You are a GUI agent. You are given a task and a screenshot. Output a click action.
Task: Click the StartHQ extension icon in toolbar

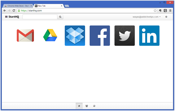[165, 11]
